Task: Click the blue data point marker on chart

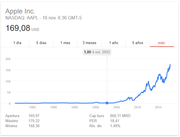Action: [x=107, y=103]
